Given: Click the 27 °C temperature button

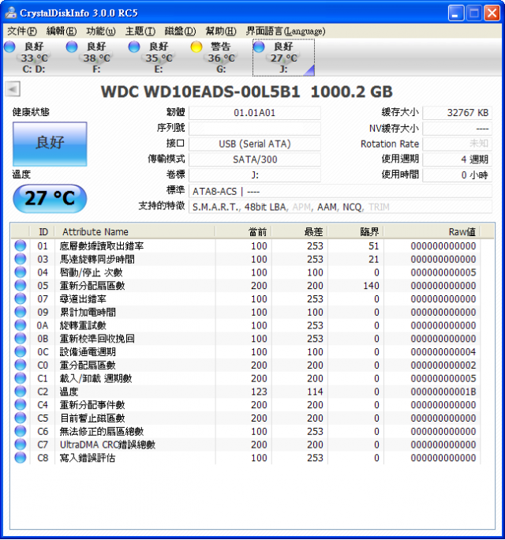Looking at the screenshot, I should 50,198.
